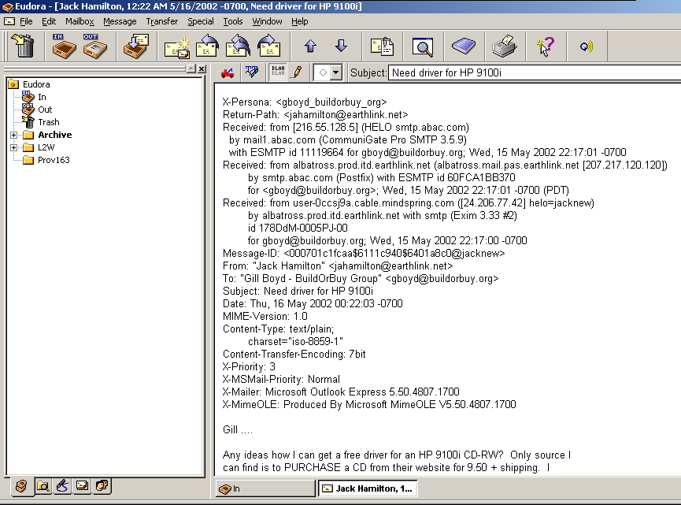Open the File menu
This screenshot has height=505, width=681.
pyautogui.click(x=26, y=21)
